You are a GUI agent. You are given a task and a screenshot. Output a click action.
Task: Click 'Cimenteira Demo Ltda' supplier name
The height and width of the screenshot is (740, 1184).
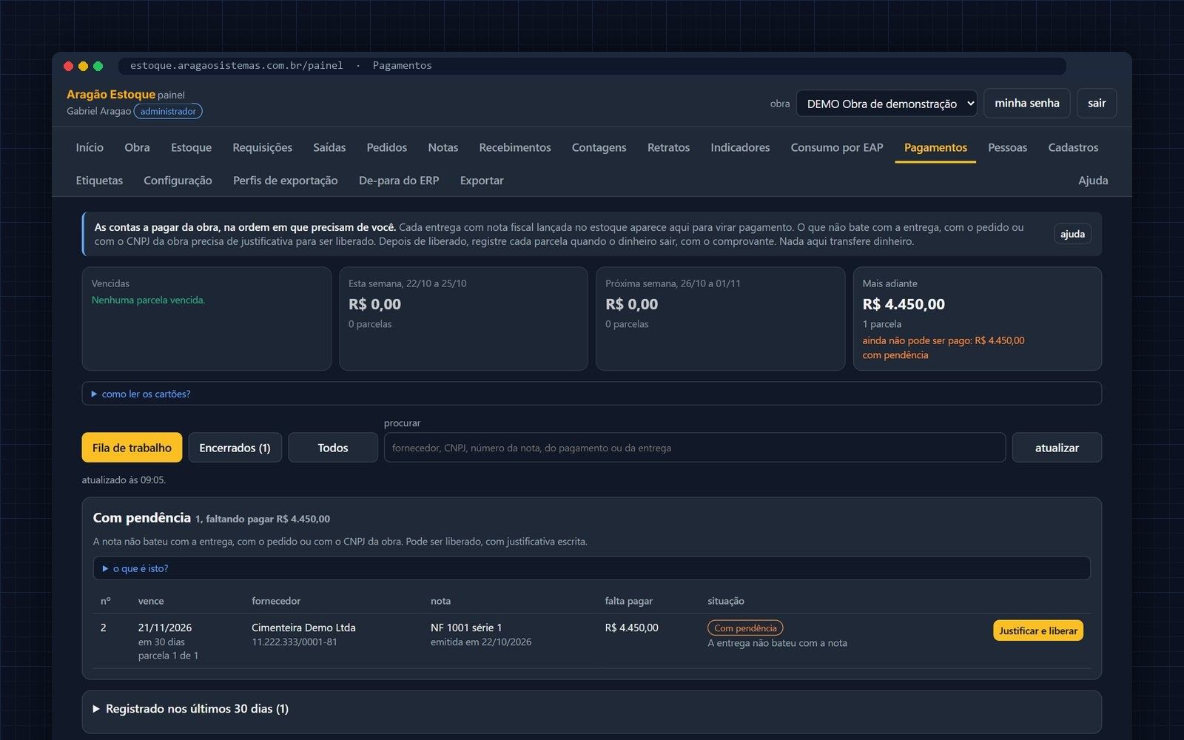[x=303, y=628]
